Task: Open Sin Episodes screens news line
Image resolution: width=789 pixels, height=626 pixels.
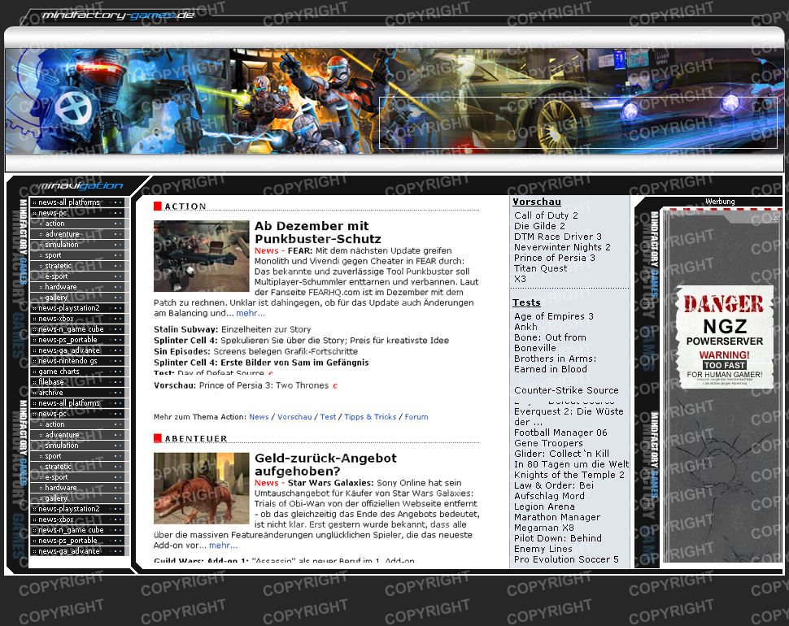Action: pyautogui.click(x=255, y=351)
